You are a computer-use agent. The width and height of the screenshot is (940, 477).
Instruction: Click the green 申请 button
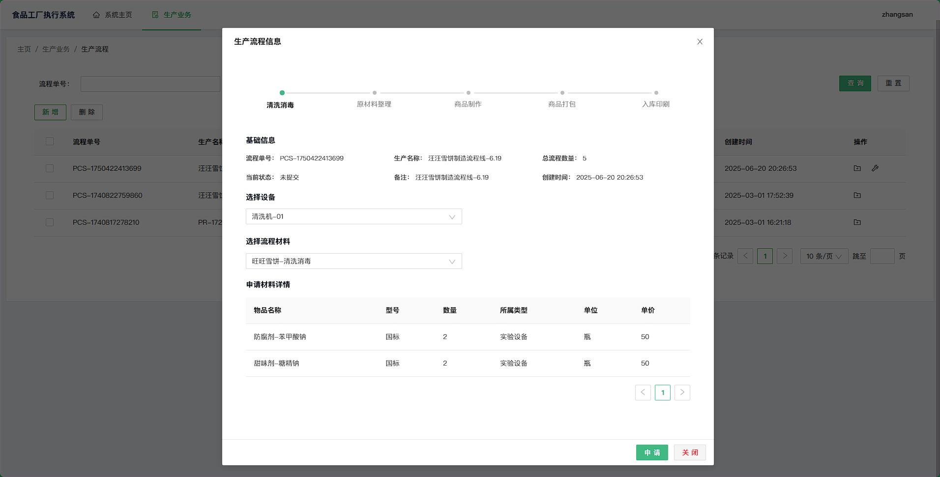652,452
